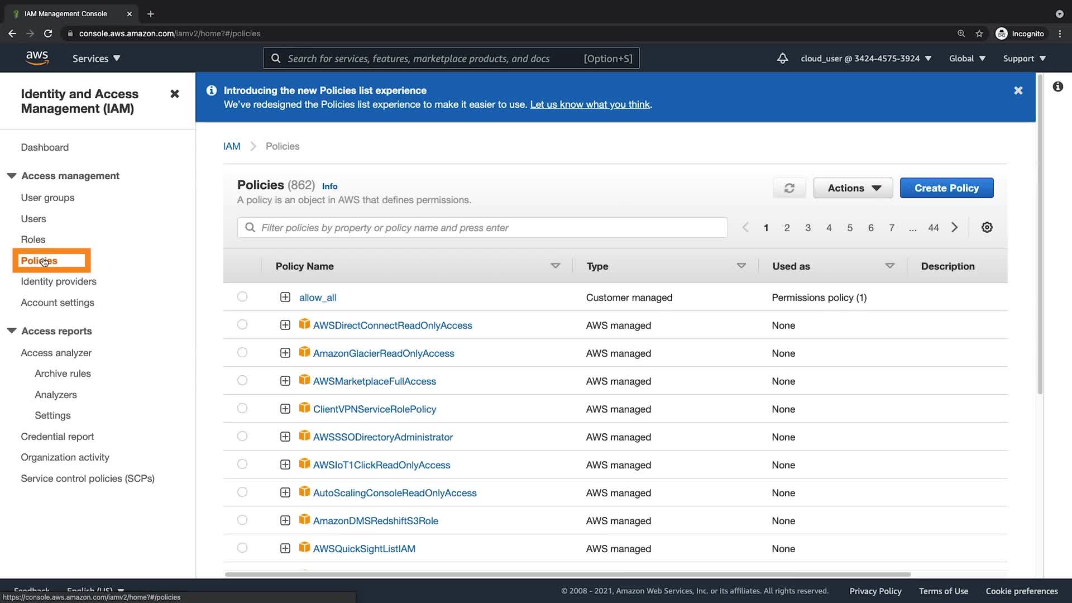Open the AmazonGlacierReadOnlyAccess policy link
This screenshot has height=603, width=1072.
(x=383, y=353)
